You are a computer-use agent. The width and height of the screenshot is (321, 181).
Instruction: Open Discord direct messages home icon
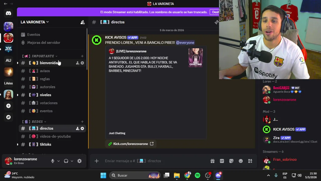point(9,13)
